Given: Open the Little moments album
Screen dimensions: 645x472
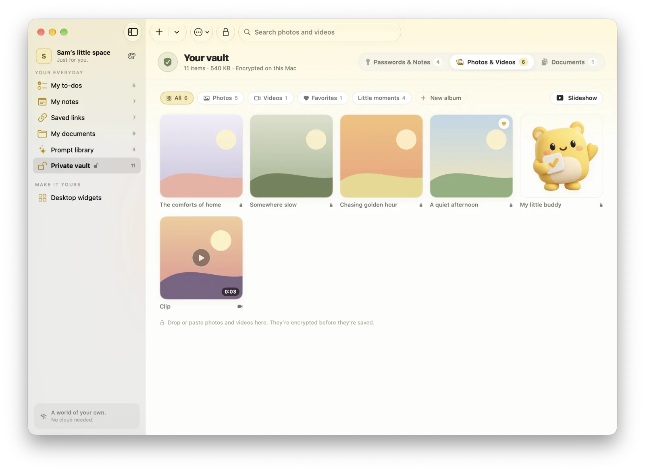Looking at the screenshot, I should 381,98.
